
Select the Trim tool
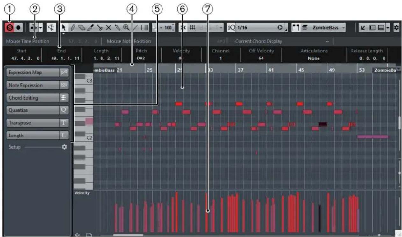point(90,28)
